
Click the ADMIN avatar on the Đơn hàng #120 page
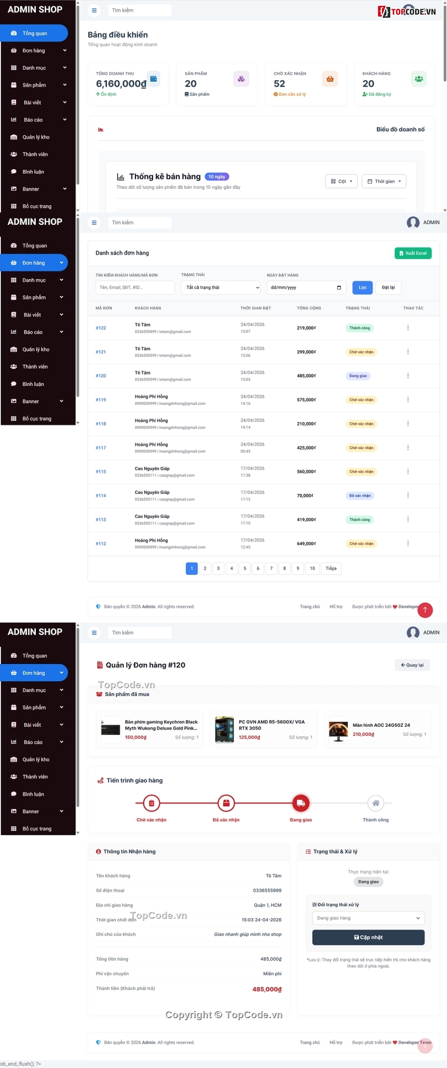pos(413,633)
